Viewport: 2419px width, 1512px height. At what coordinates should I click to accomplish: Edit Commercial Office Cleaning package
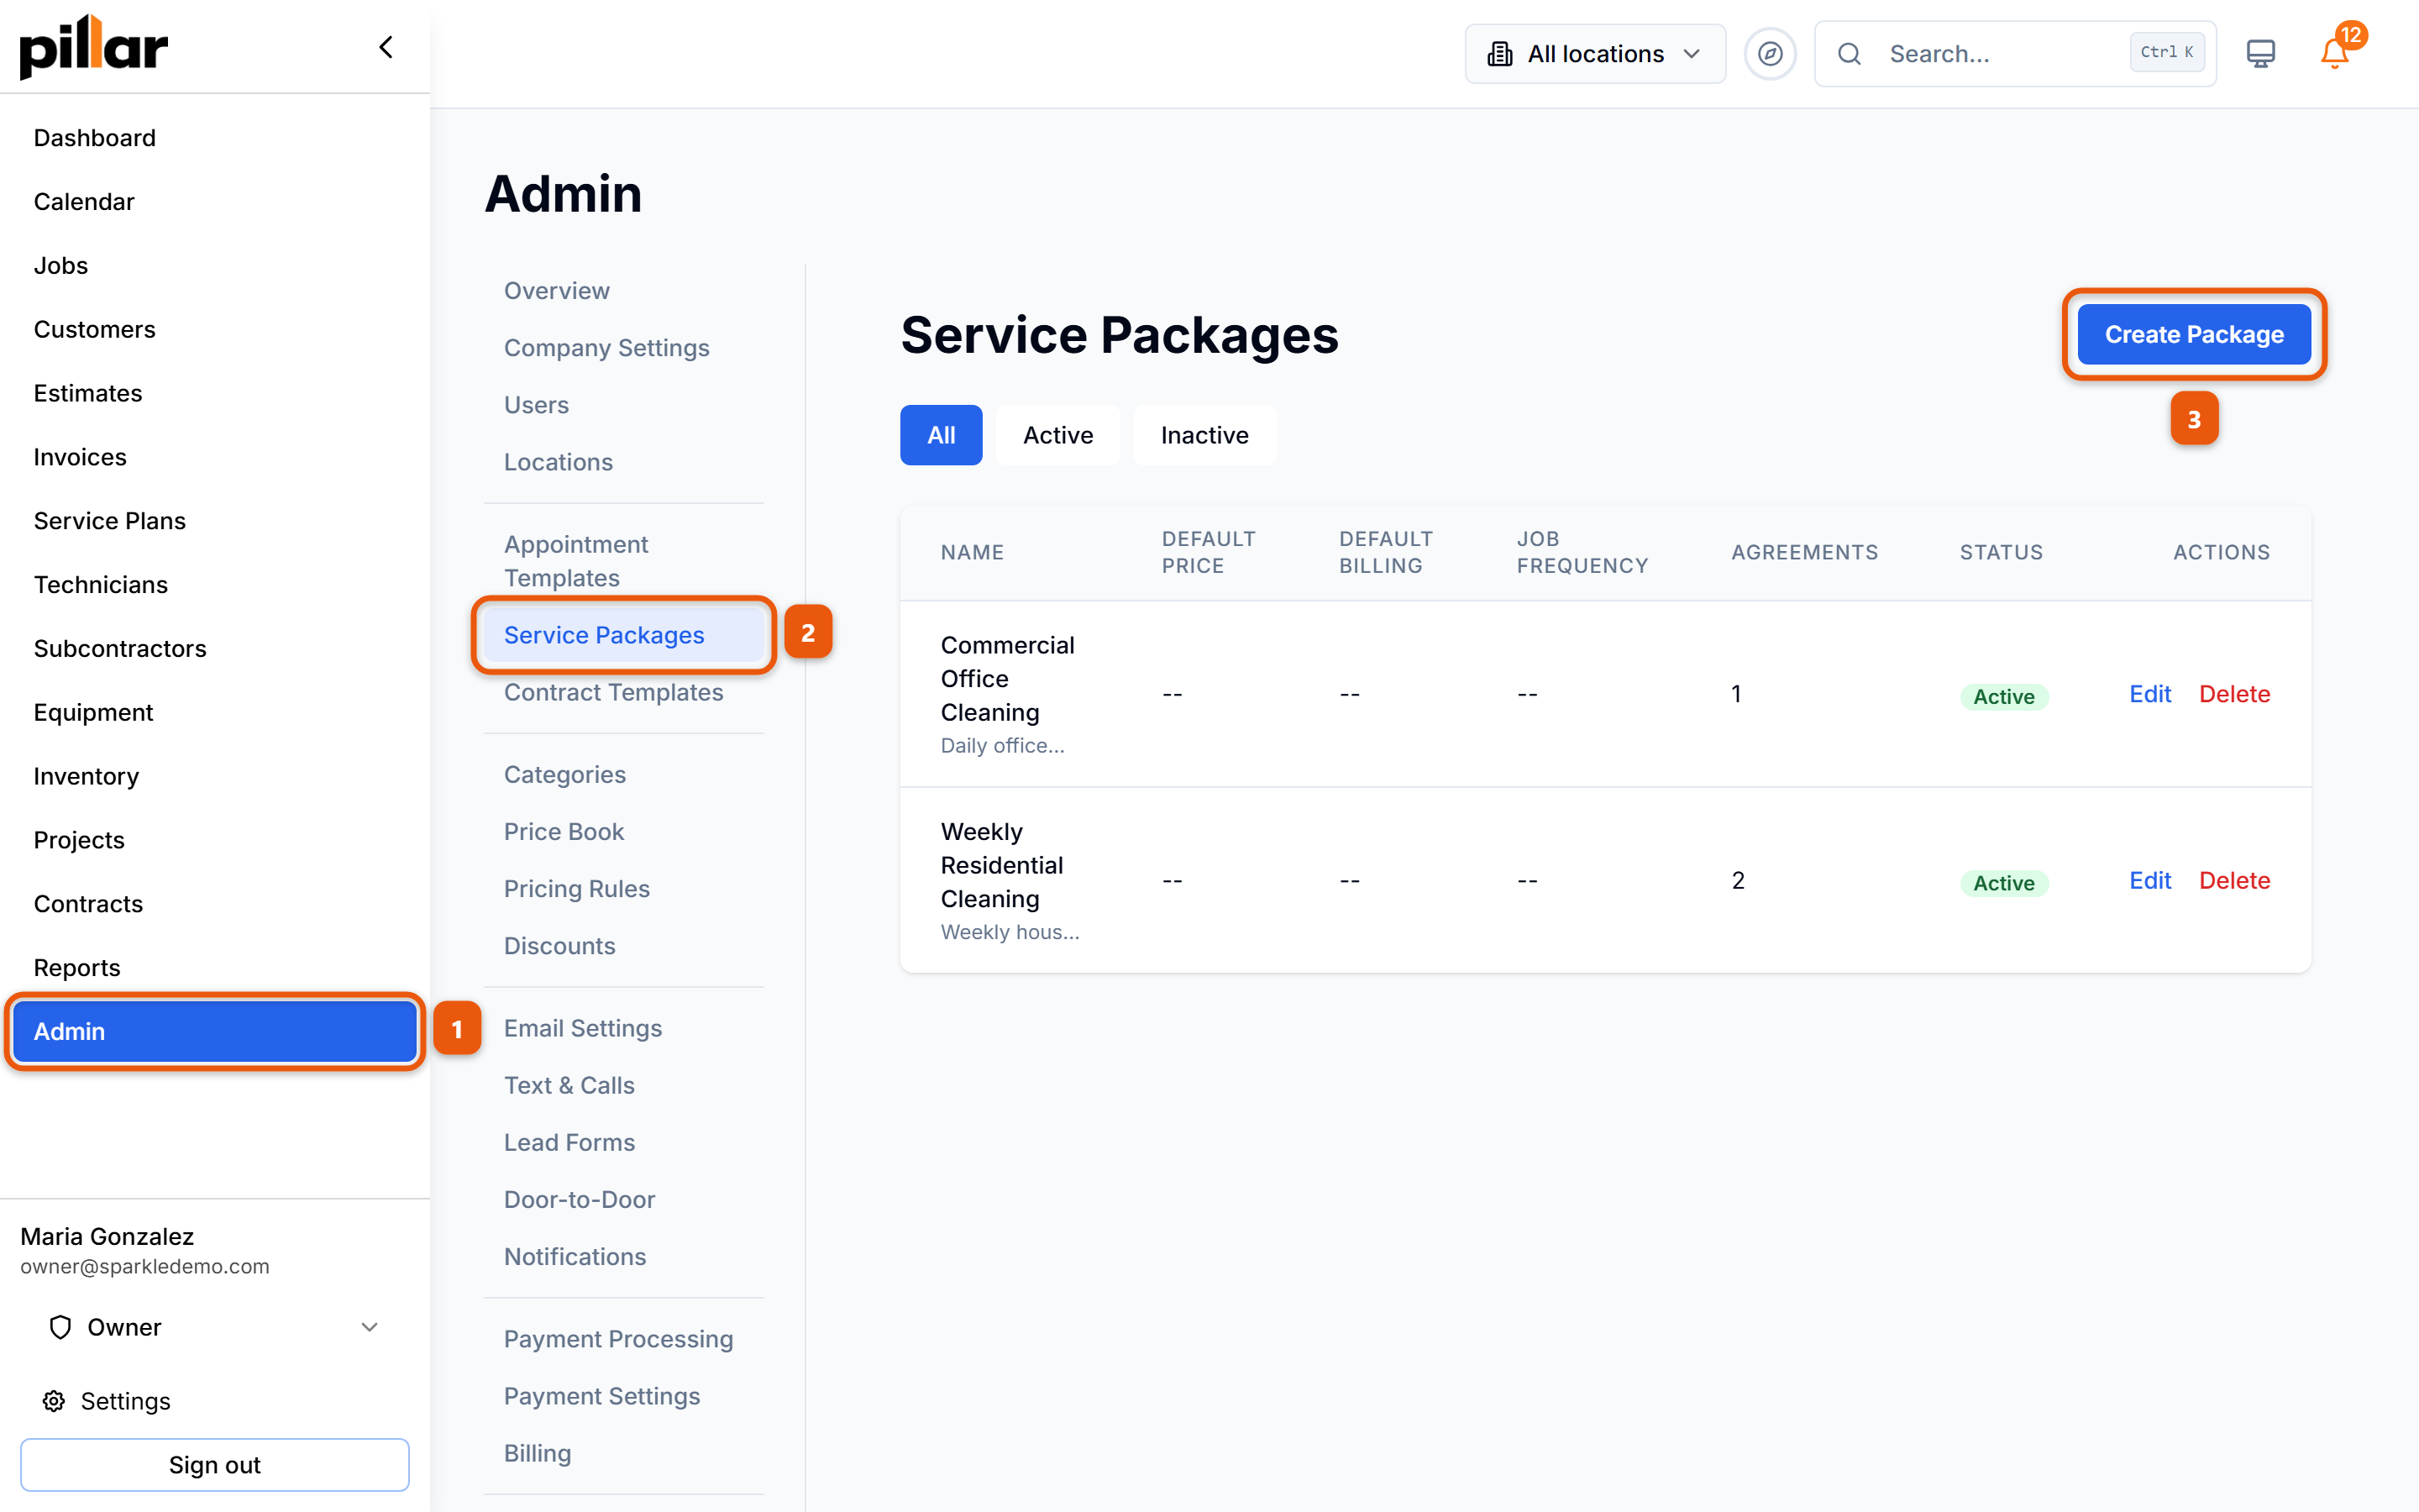coord(2149,694)
